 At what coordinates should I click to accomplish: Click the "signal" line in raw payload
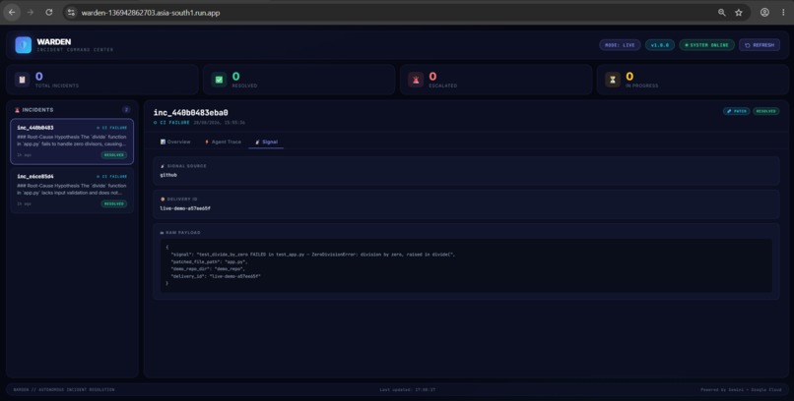pyautogui.click(x=313, y=255)
